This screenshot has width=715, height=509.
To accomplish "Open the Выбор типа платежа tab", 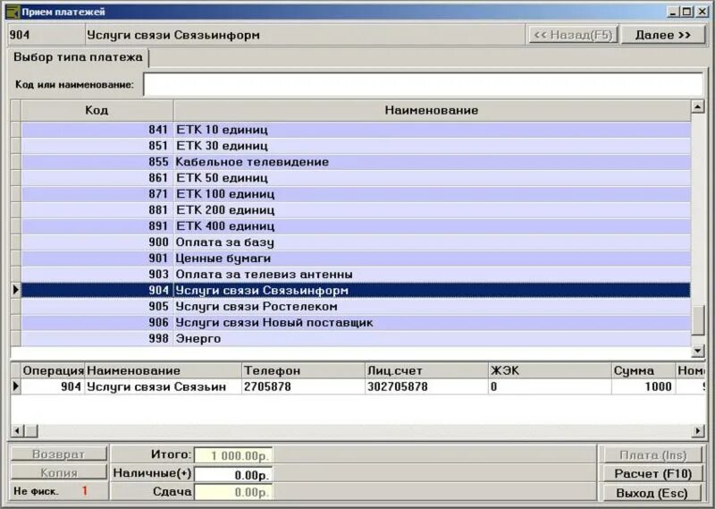I will 78,57.
